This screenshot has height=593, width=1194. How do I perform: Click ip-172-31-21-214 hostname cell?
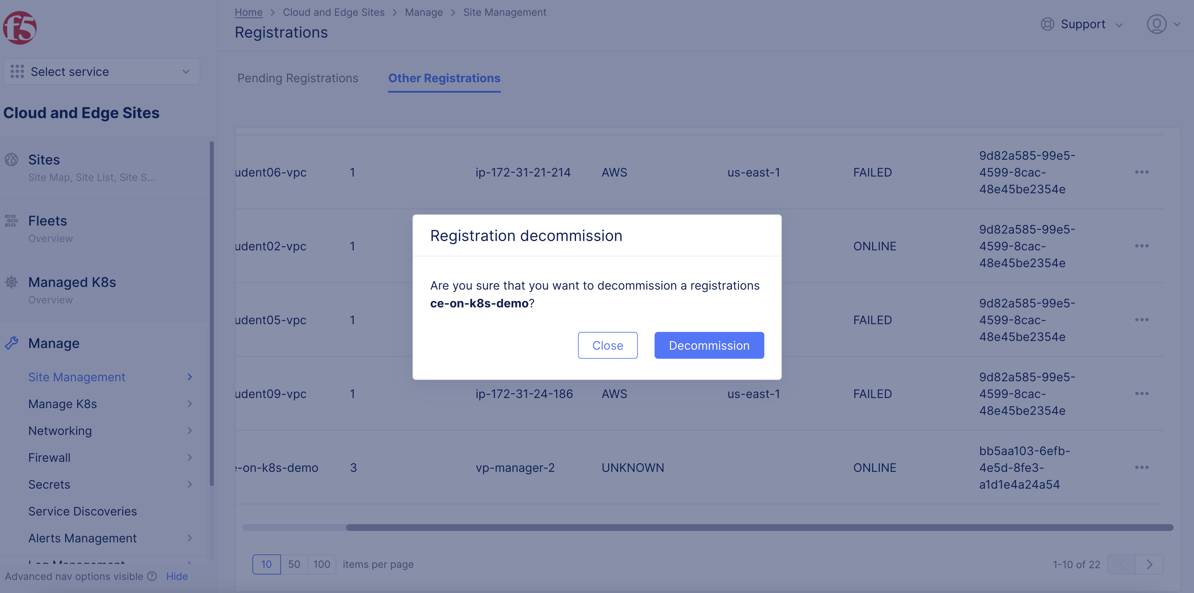(523, 172)
